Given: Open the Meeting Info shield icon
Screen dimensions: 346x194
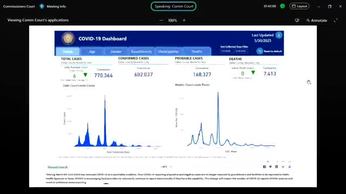Looking at the screenshot, I should [42, 6].
